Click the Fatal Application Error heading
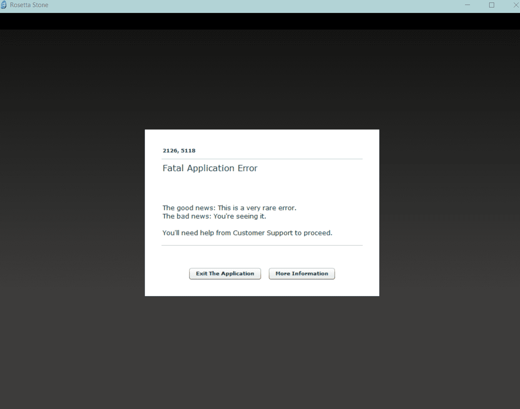This screenshot has height=409, width=520. click(210, 168)
